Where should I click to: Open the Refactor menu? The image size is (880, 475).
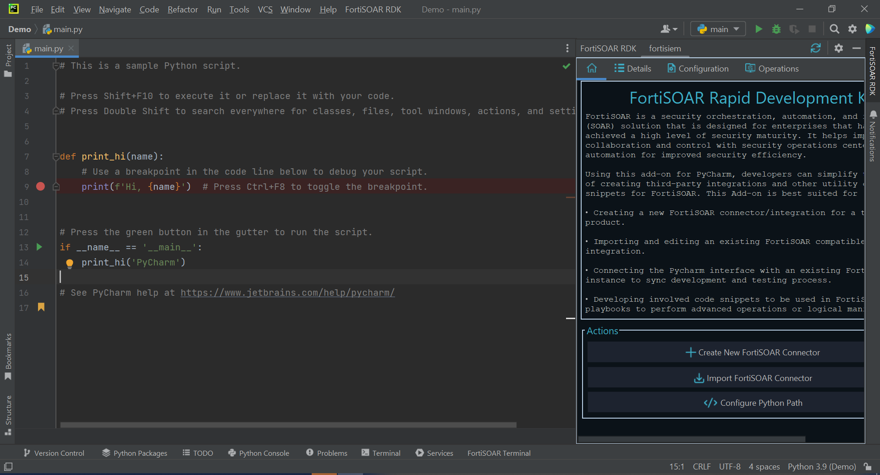(x=182, y=9)
